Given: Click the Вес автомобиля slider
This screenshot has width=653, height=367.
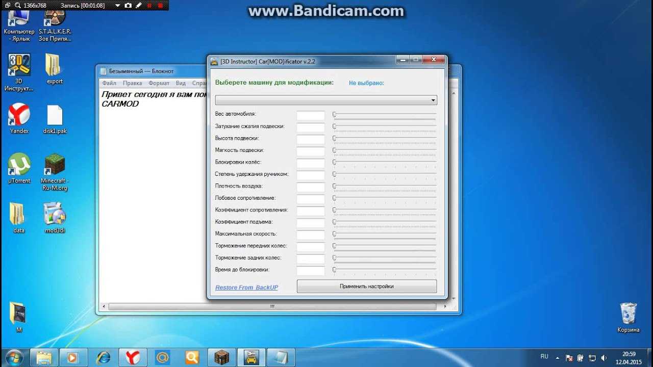Looking at the screenshot, I should [385, 115].
